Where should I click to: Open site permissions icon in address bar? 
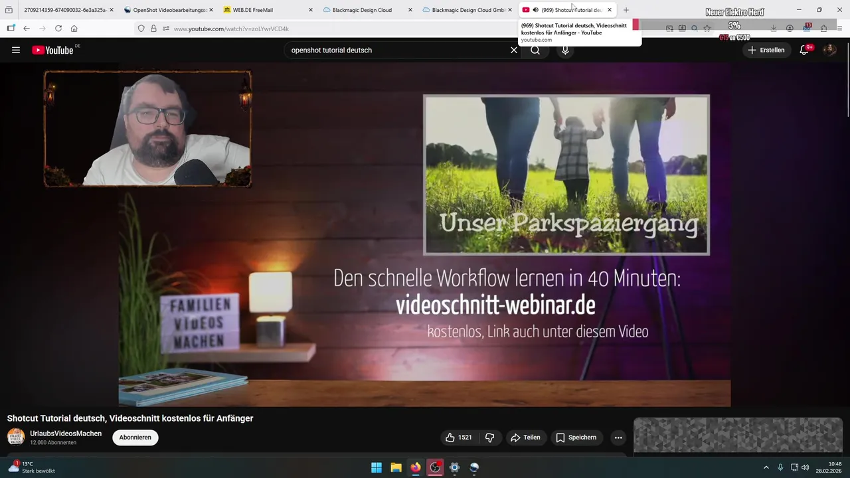(166, 29)
